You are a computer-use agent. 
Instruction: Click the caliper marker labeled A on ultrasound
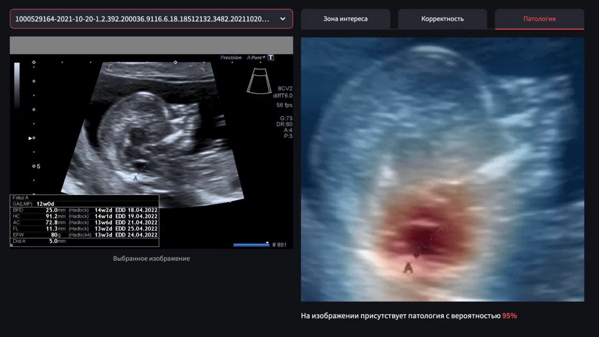[x=136, y=178]
